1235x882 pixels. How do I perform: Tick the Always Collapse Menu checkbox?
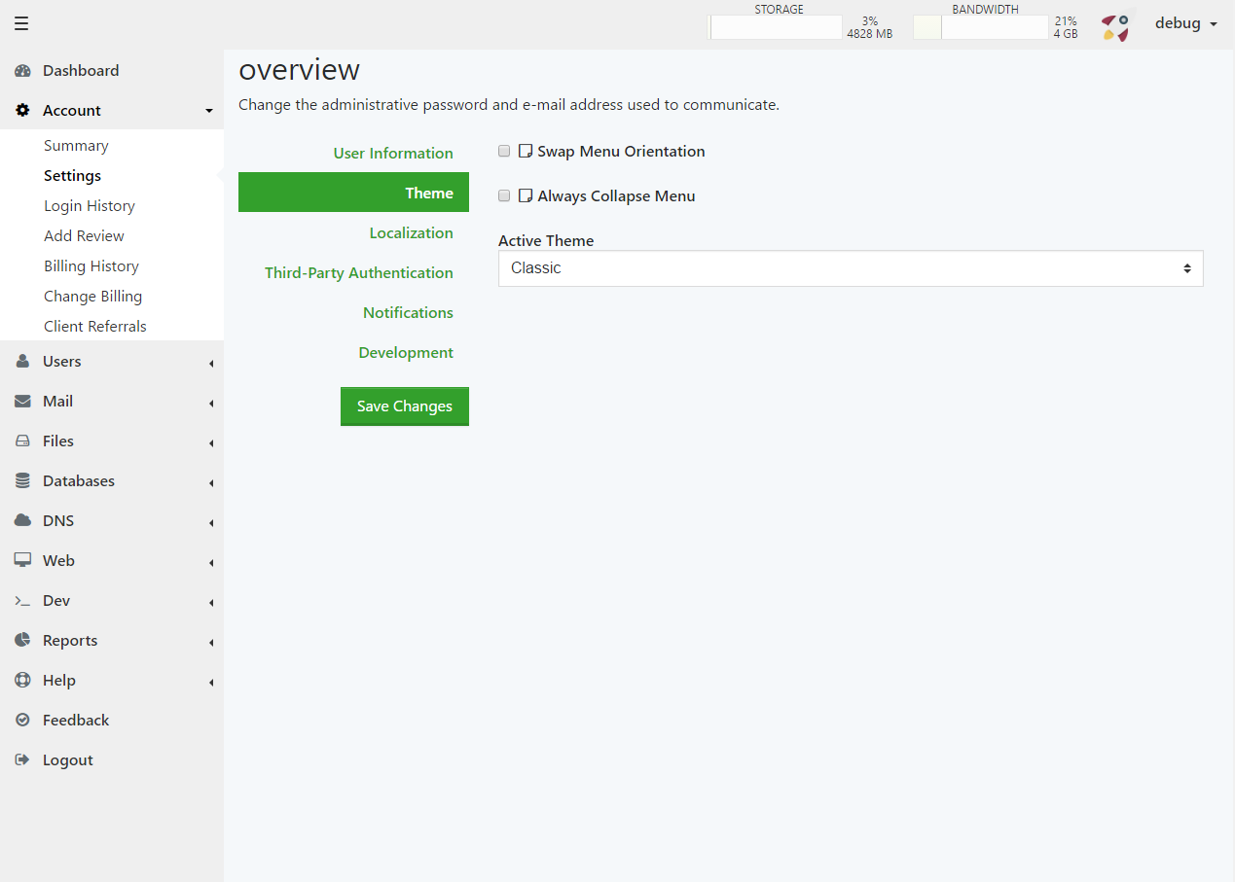[504, 196]
